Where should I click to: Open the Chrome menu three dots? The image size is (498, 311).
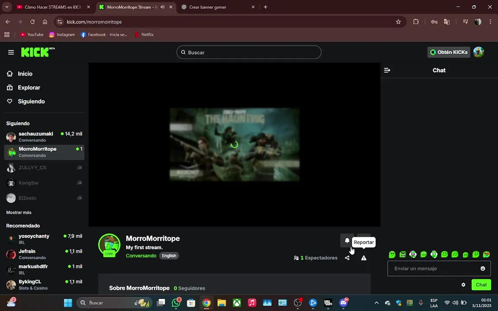[x=490, y=22]
